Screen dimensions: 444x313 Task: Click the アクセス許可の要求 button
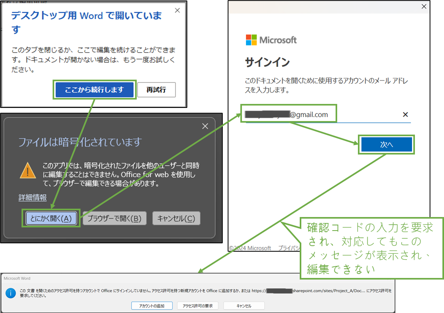[198, 305]
